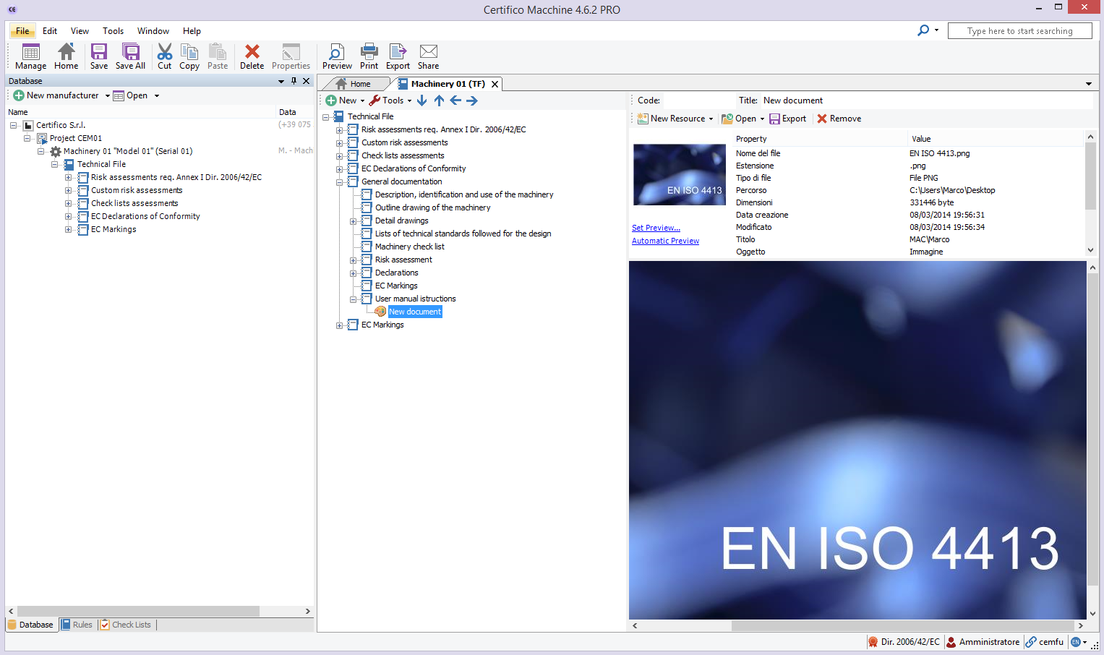Screen dimensions: 1104x655
Task: Go to Home via toolbar icon
Action: 66,56
